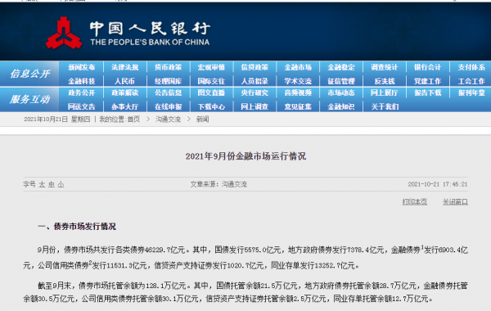The height and width of the screenshot is (311, 491).
Task: Visit the 报告下载 page
Action: [428, 92]
